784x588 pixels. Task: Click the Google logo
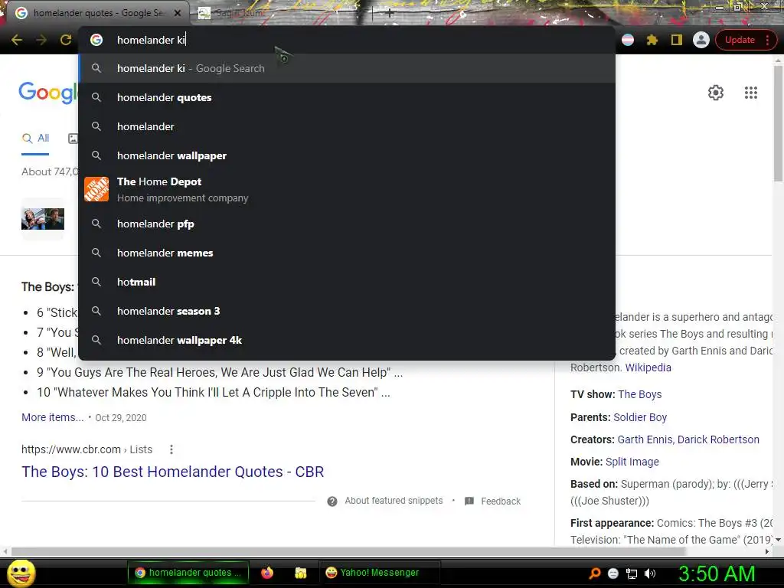click(48, 93)
